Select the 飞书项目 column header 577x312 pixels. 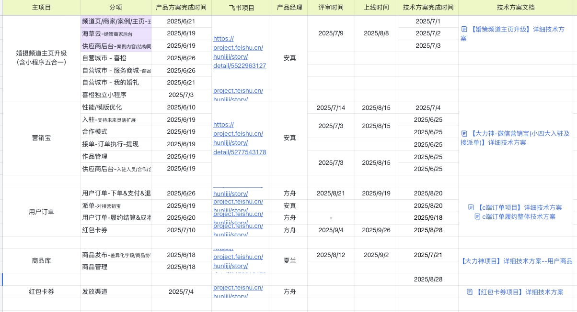point(242,8)
